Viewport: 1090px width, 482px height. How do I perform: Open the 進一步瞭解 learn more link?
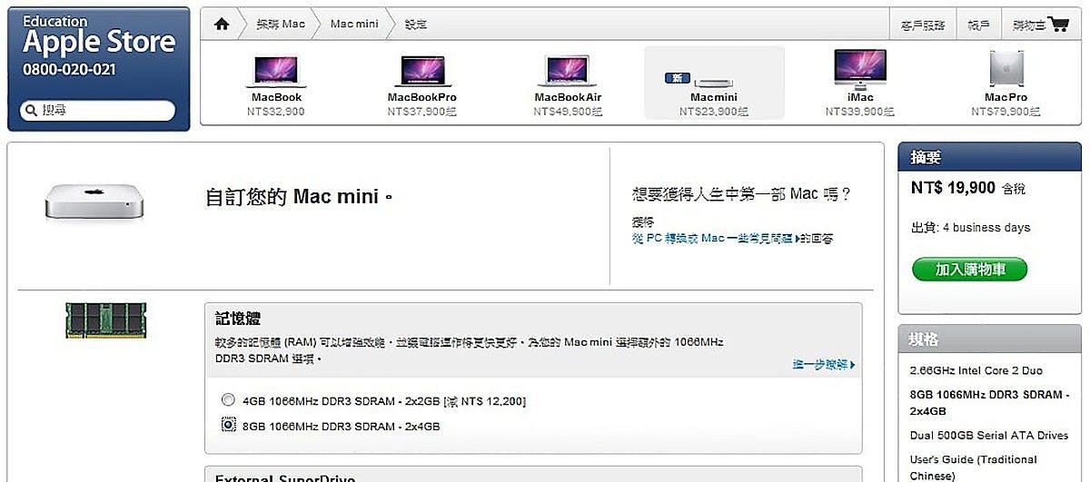coord(824,364)
